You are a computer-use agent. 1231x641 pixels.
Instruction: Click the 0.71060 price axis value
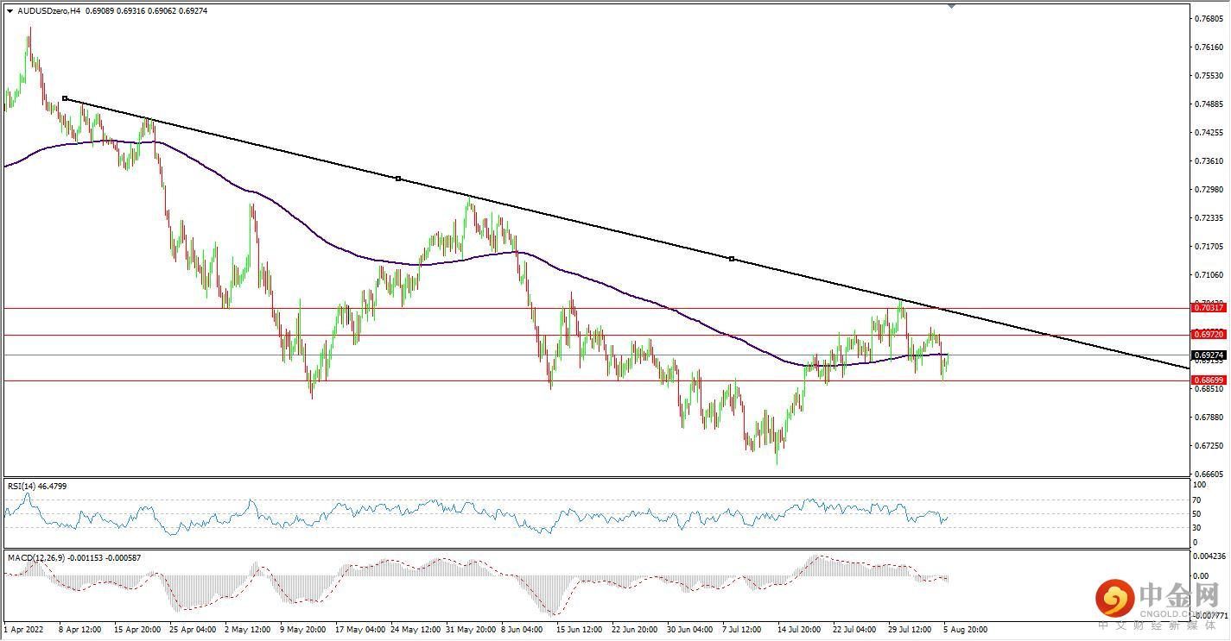[1209, 275]
